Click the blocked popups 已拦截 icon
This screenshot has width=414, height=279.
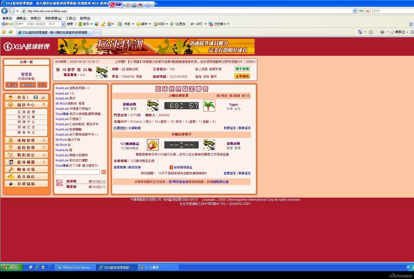[x=211, y=24]
